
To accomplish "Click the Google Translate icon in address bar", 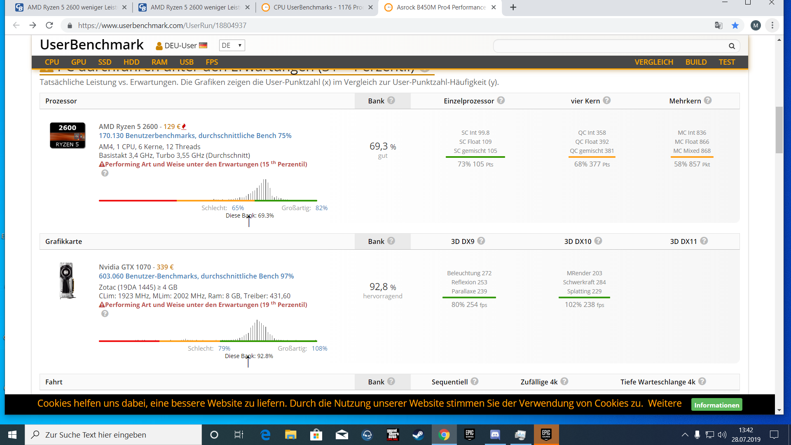I will (x=718, y=26).
